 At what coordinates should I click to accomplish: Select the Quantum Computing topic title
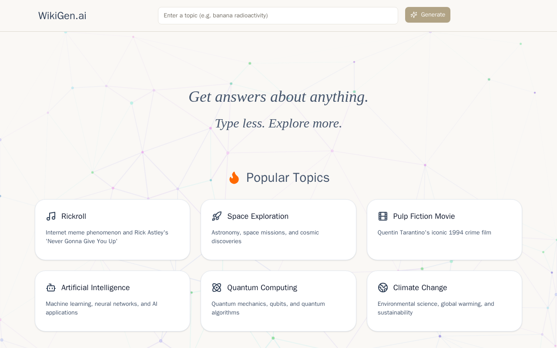tap(262, 288)
